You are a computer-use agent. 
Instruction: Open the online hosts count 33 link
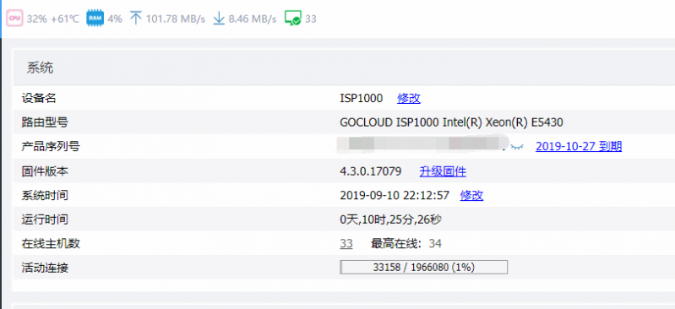346,244
